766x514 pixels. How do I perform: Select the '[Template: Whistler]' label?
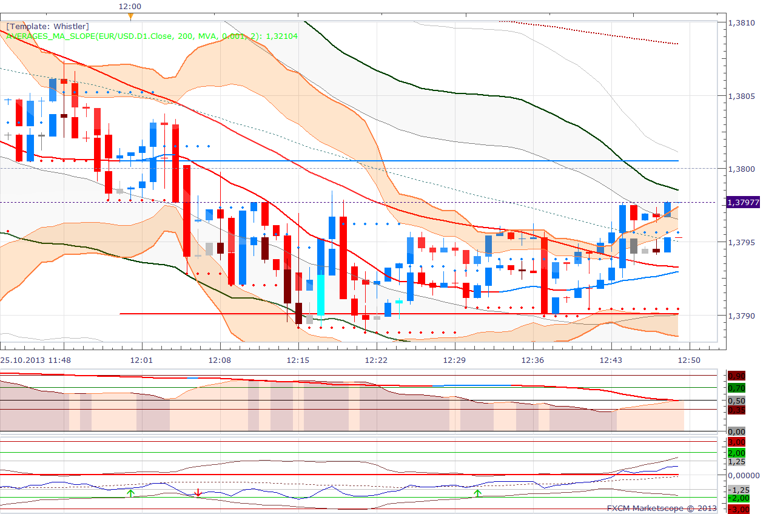(x=47, y=26)
